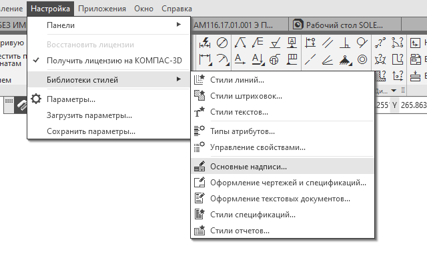427x256 pixels.
Task: Measure distance between two points
Action: (x=380, y=43)
